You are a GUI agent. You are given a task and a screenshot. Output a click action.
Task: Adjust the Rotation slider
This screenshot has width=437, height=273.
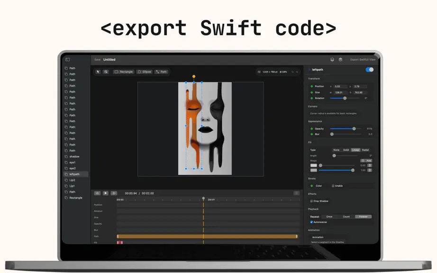pyautogui.click(x=346, y=98)
